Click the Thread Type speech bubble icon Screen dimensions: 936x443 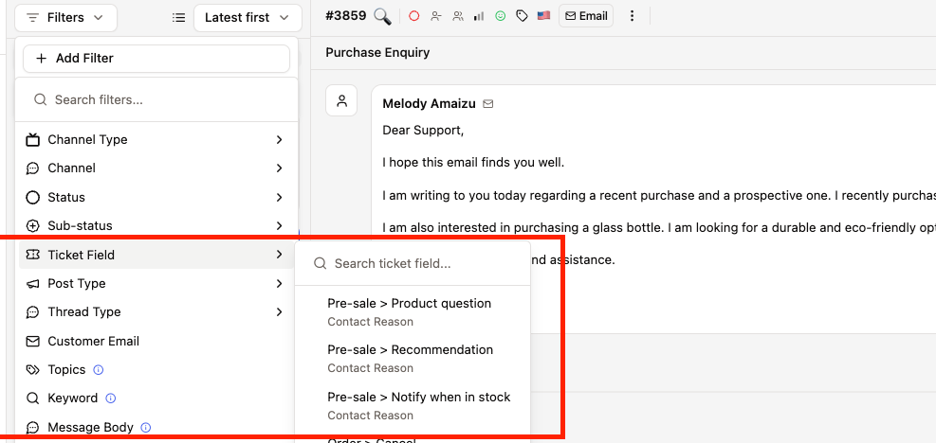(33, 311)
